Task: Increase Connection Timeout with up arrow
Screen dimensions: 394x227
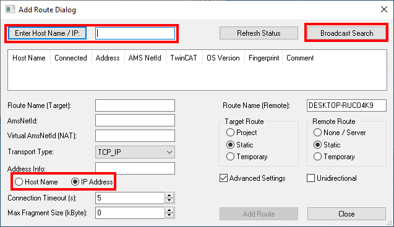Action: [169, 196]
